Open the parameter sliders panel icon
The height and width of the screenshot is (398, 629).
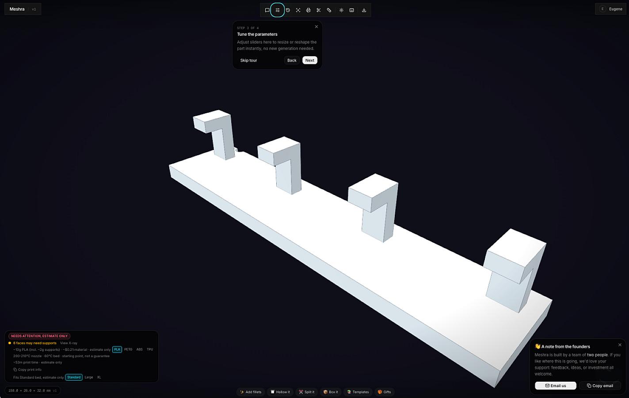278,10
